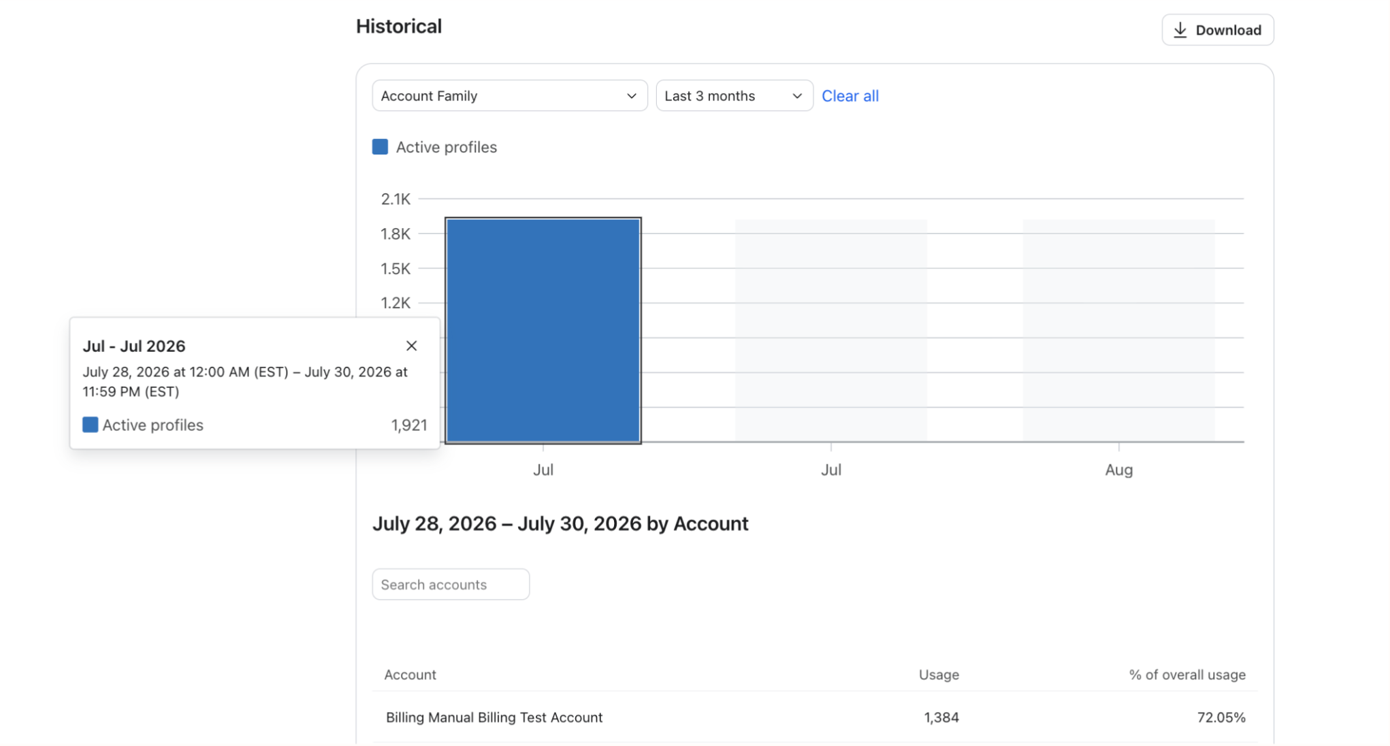Close the Jul - Jul 2026 tooltip
The height and width of the screenshot is (746, 1390).
[x=411, y=346]
